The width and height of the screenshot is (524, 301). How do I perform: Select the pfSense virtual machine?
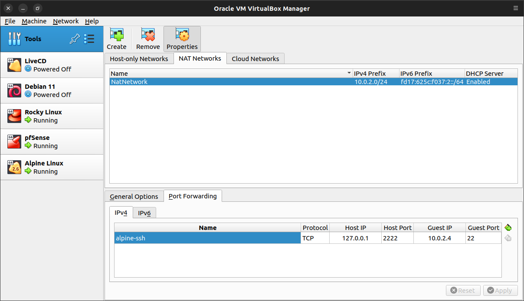(x=52, y=142)
